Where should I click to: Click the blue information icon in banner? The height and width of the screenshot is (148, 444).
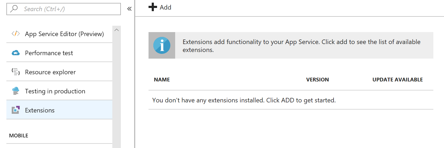pyautogui.click(x=162, y=45)
